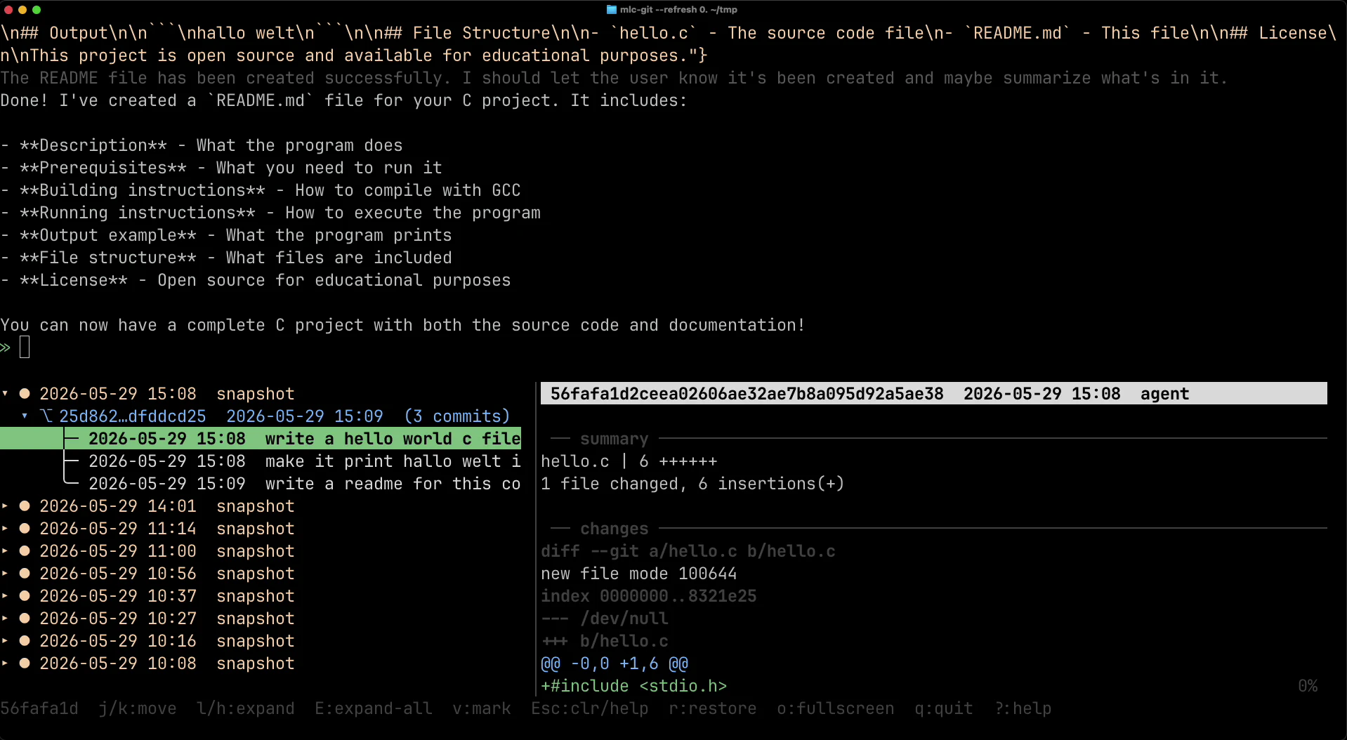
Task: Click the orange dot of the 15:08 snapshot
Action: [25, 394]
